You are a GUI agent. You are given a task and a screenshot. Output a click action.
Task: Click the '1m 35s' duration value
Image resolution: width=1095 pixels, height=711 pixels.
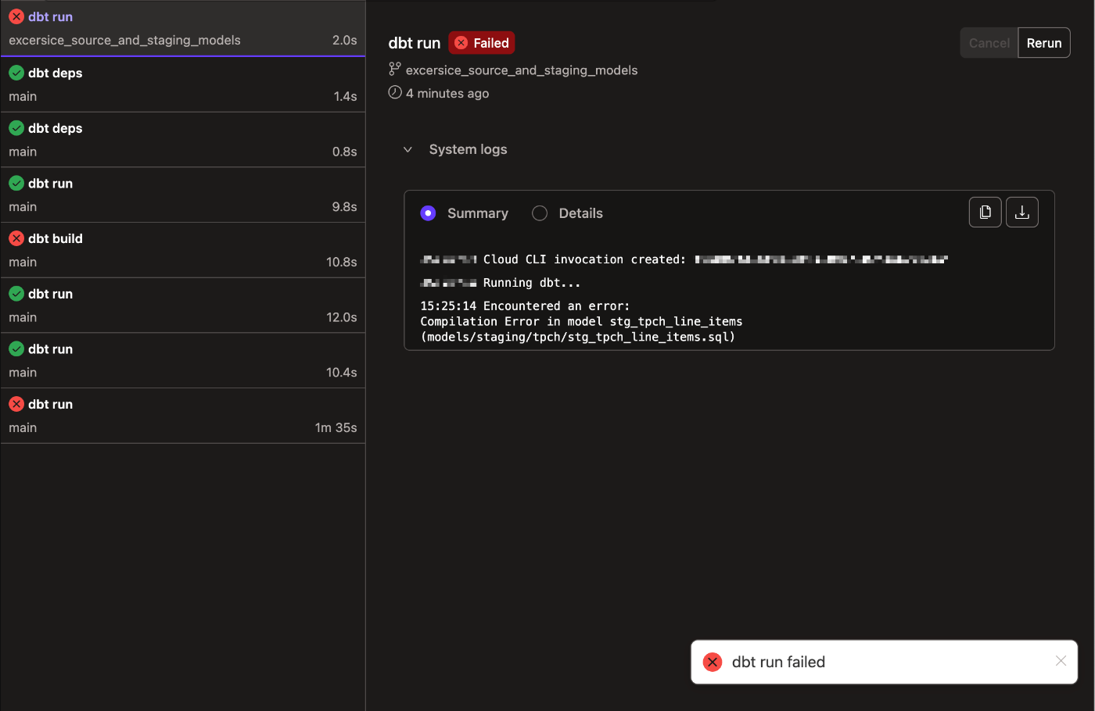pyautogui.click(x=336, y=427)
